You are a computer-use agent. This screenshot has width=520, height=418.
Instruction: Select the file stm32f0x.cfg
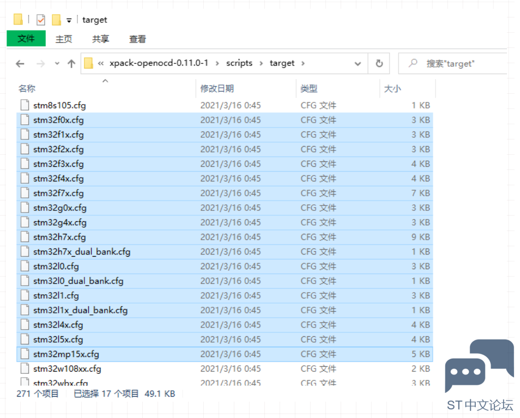(225, 120)
